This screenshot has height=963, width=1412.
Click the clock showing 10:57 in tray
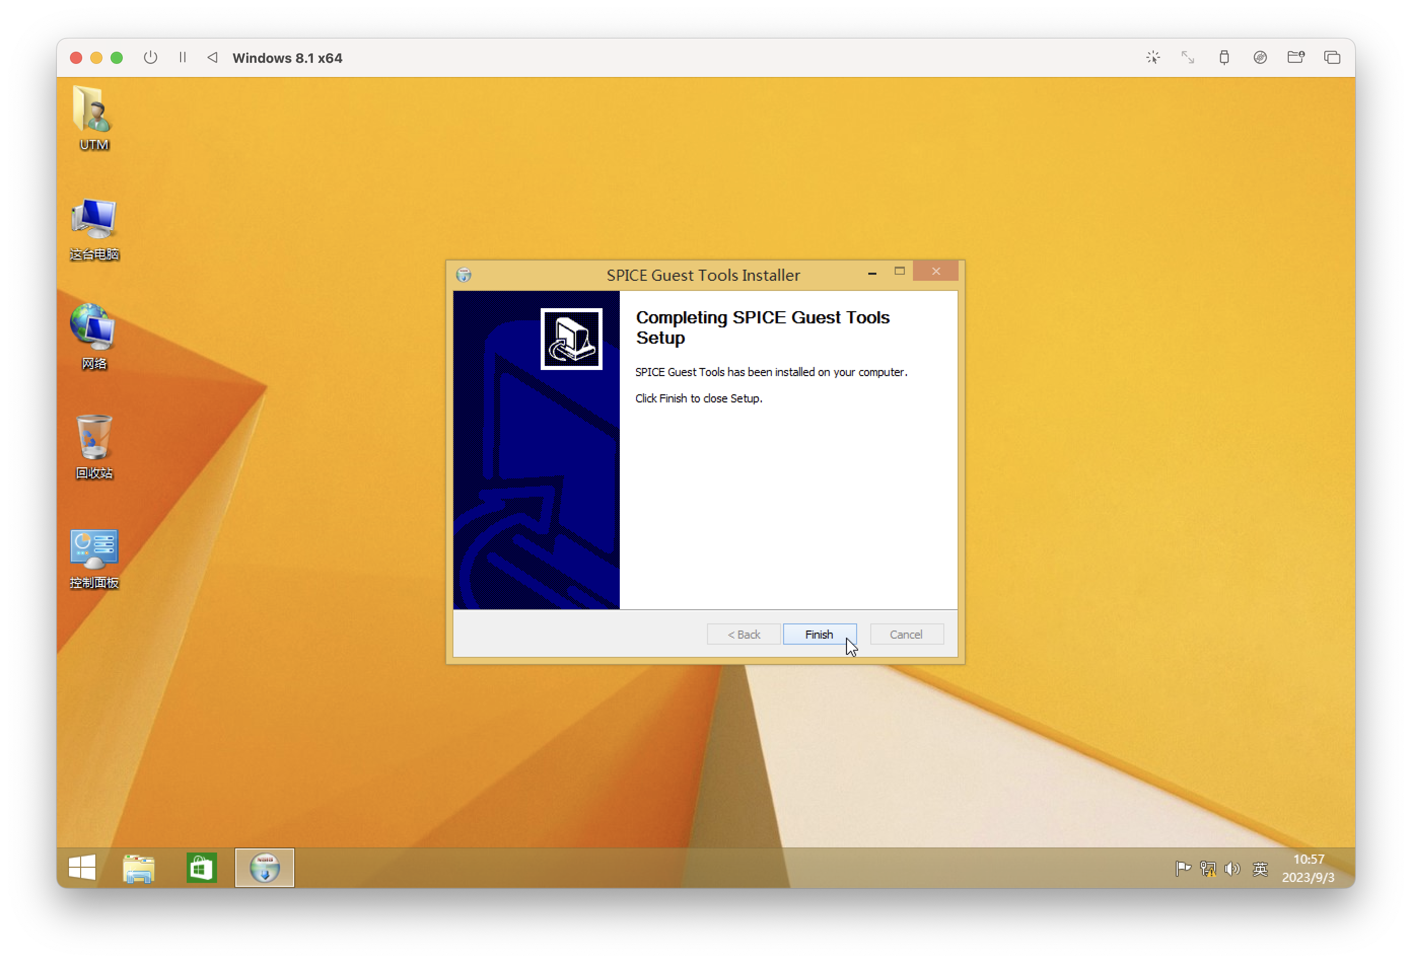pyautogui.click(x=1308, y=868)
